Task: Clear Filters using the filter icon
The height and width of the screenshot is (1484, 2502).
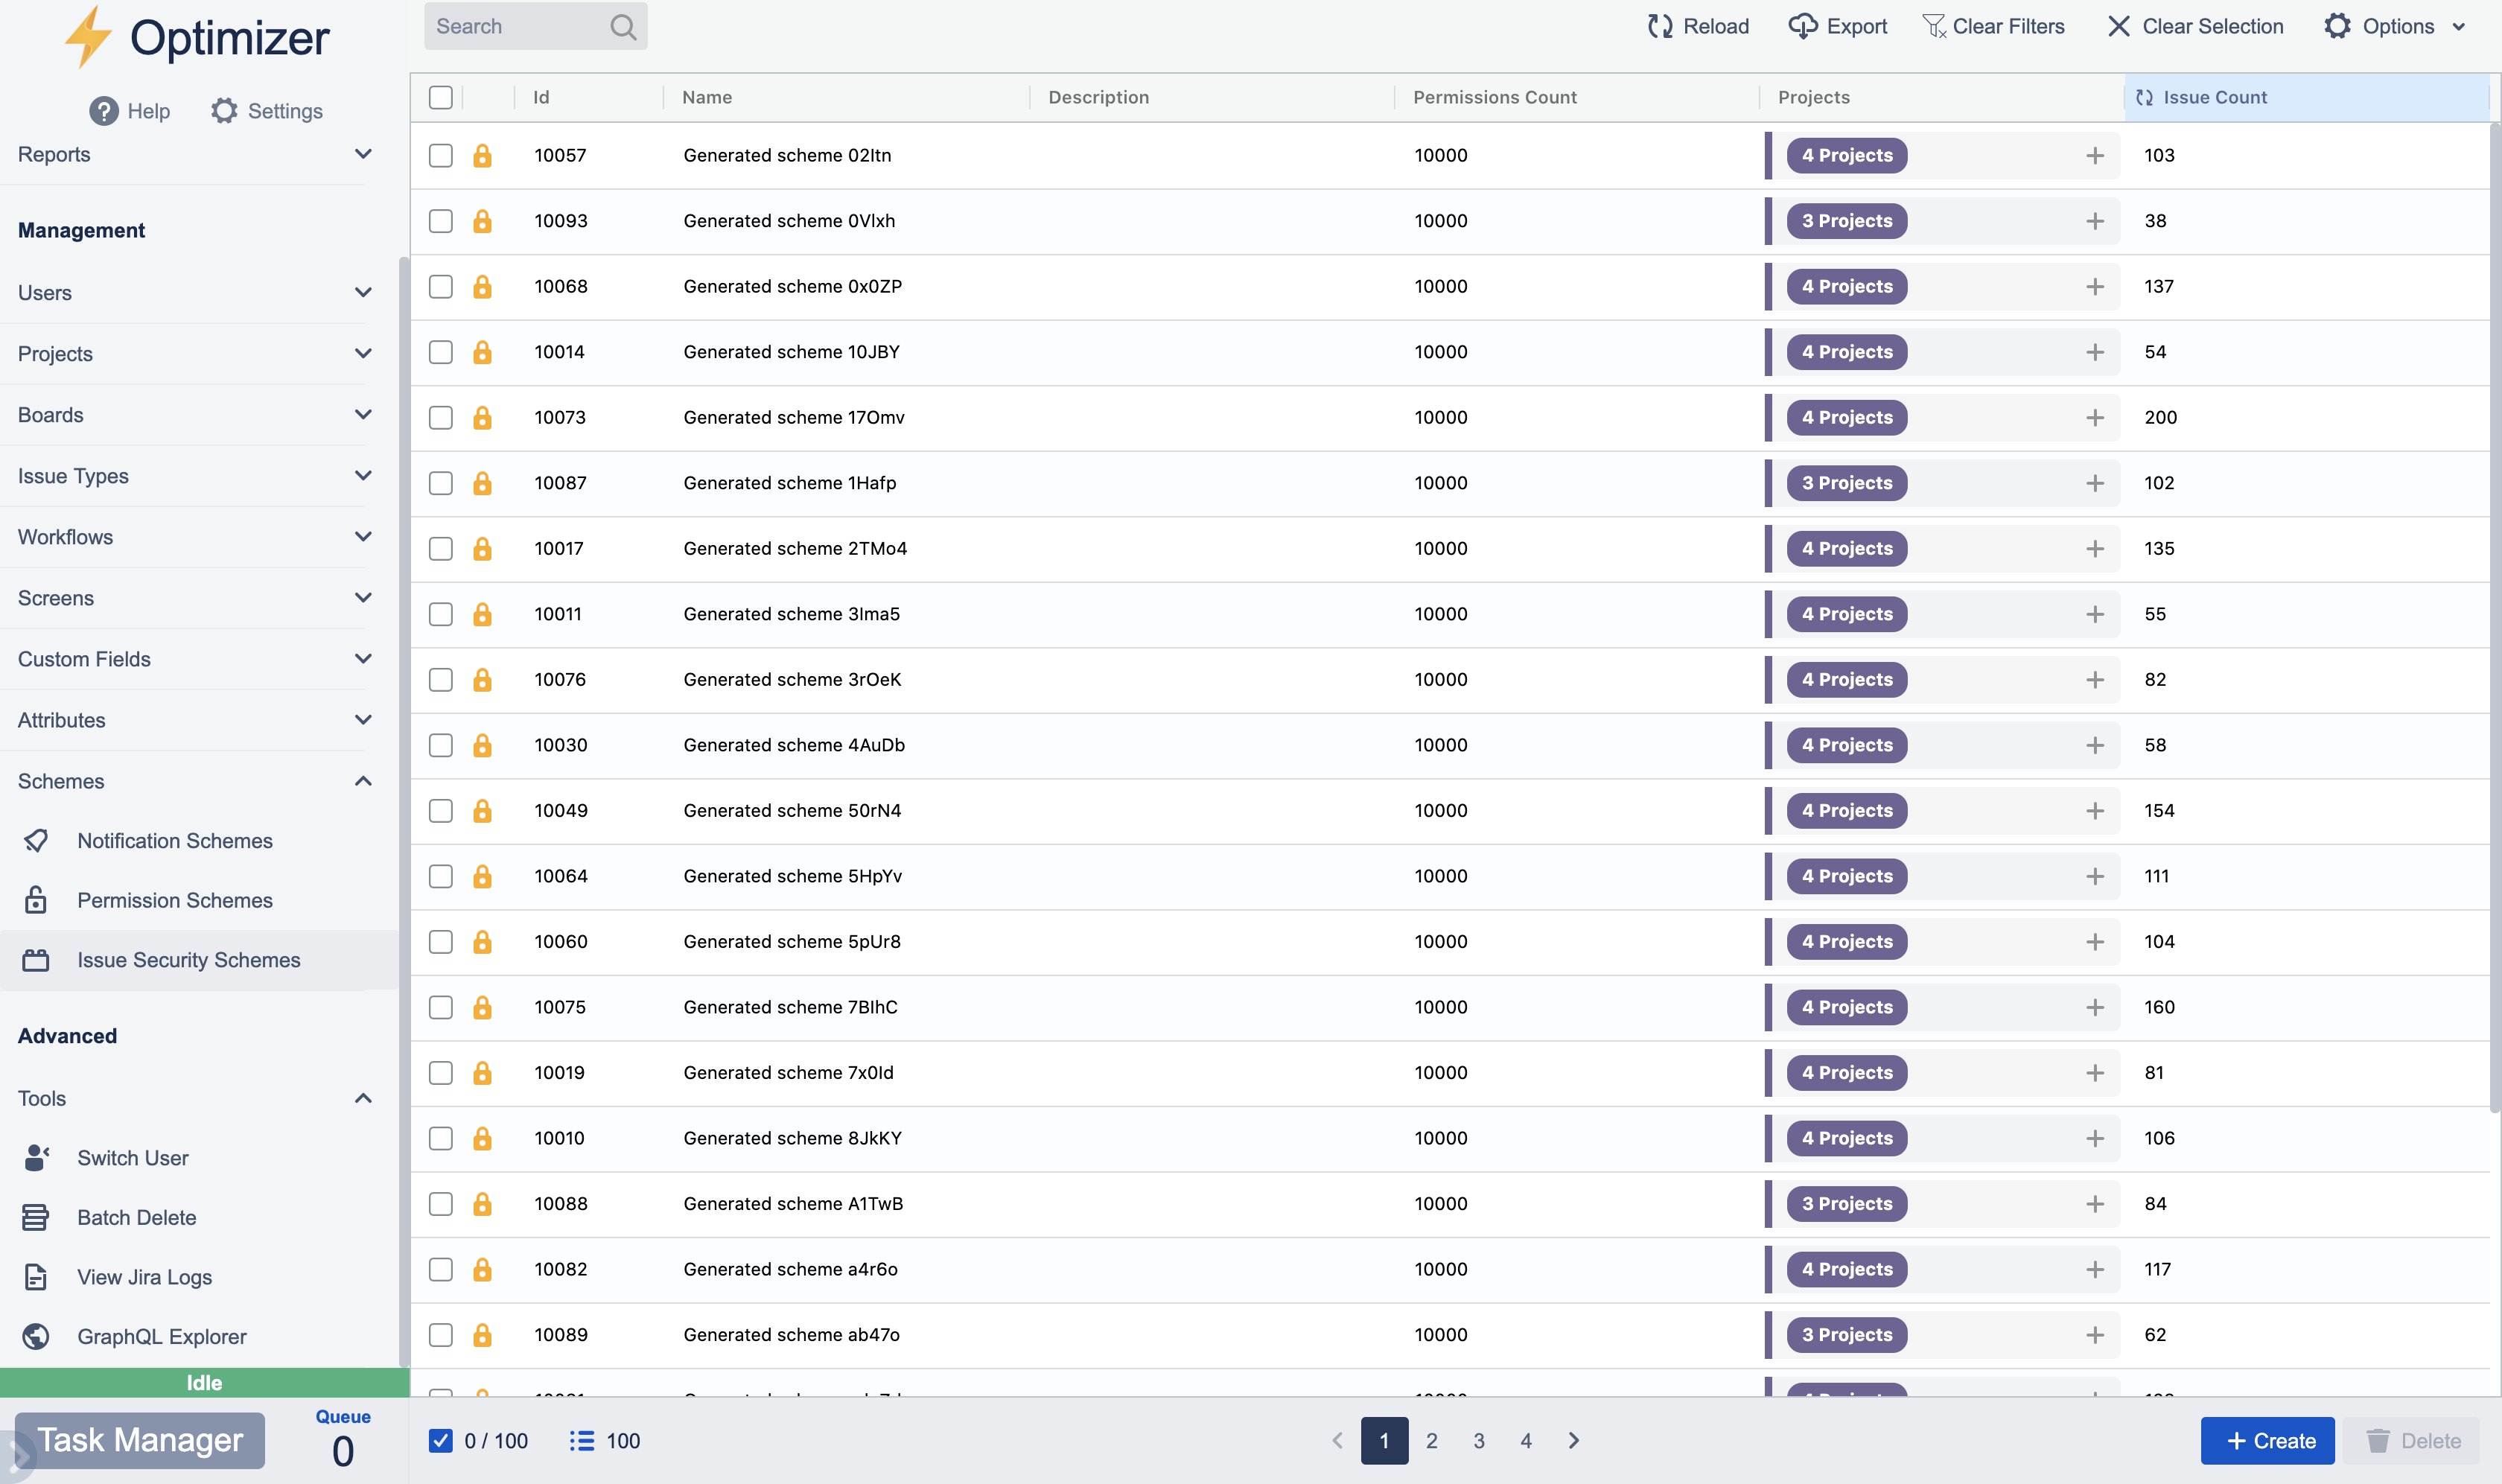Action: click(1992, 26)
